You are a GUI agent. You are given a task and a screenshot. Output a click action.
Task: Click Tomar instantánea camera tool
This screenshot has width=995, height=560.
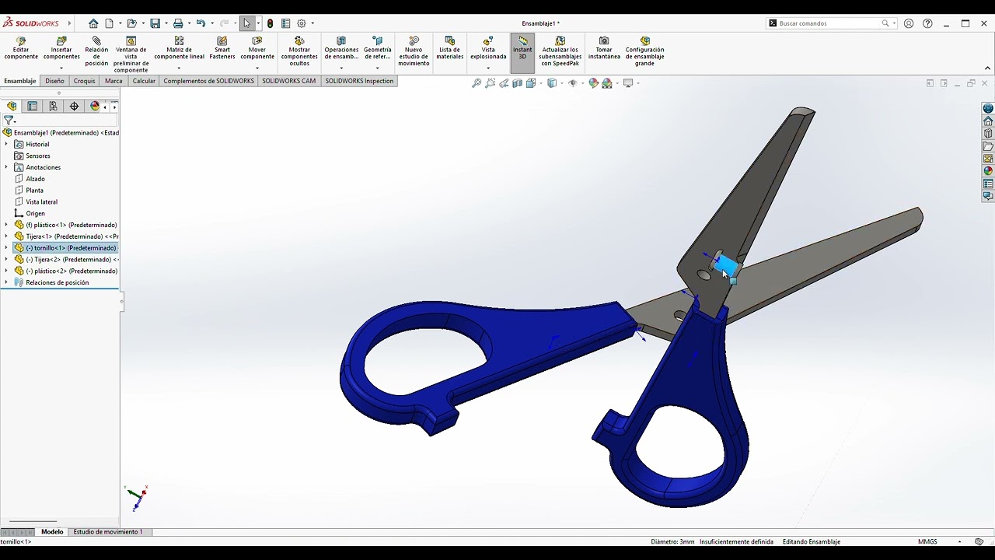click(x=604, y=48)
